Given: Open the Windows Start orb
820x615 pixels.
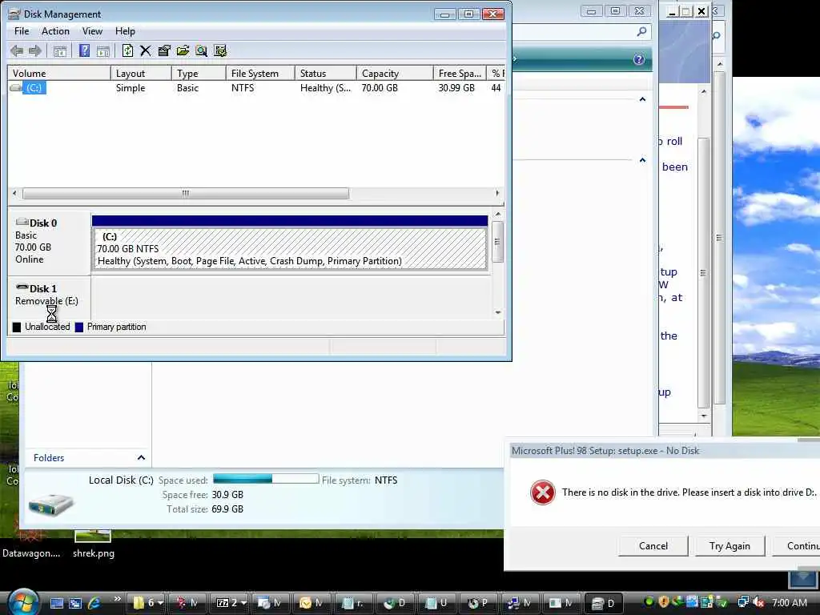Looking at the screenshot, I should (x=22, y=602).
